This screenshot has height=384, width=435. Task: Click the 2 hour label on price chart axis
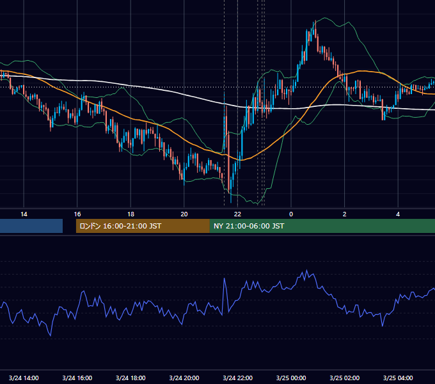pyautogui.click(x=345, y=214)
